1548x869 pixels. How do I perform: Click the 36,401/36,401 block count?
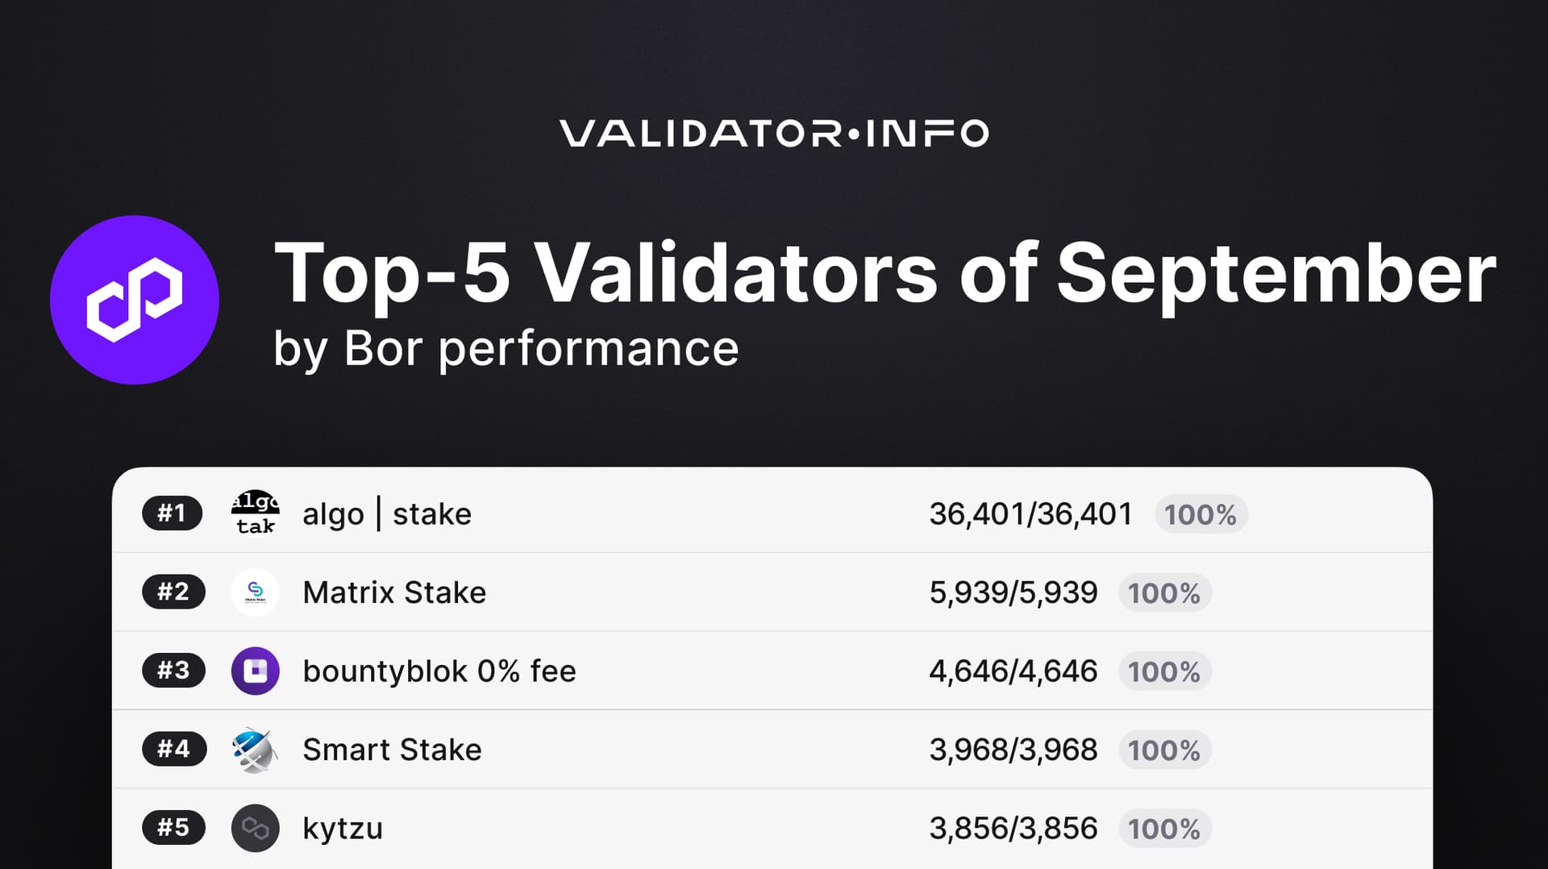coord(1030,514)
